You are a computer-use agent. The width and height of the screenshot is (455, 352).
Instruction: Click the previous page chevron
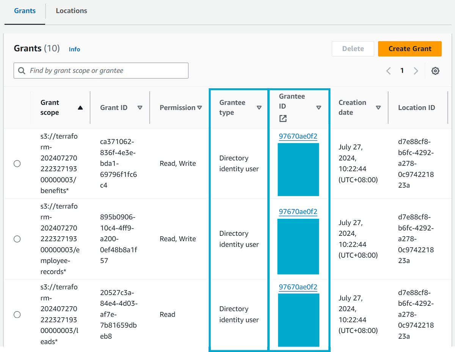point(388,71)
